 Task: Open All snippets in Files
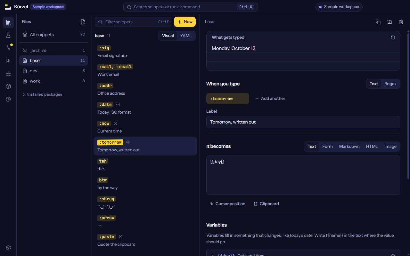tap(53, 35)
